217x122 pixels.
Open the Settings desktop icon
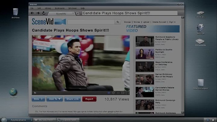point(200,28)
